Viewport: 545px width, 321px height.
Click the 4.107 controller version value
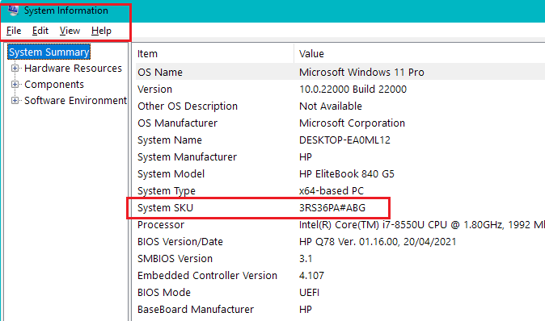tap(311, 276)
